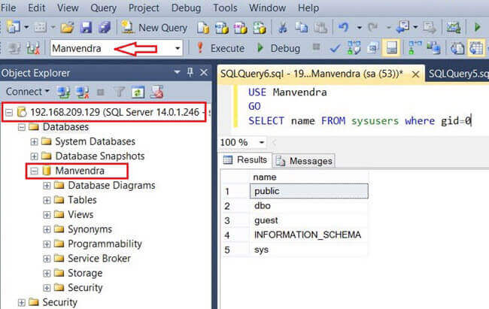Open the Manvendra database dropdown

click(x=178, y=48)
